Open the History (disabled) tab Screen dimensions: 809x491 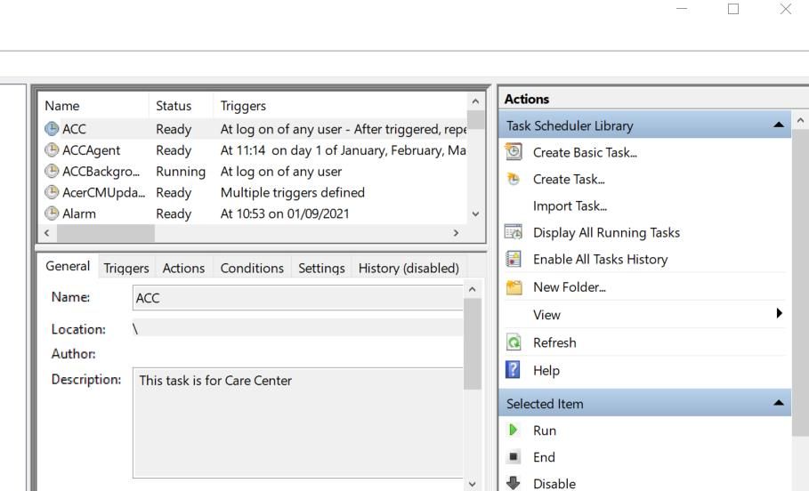point(408,268)
